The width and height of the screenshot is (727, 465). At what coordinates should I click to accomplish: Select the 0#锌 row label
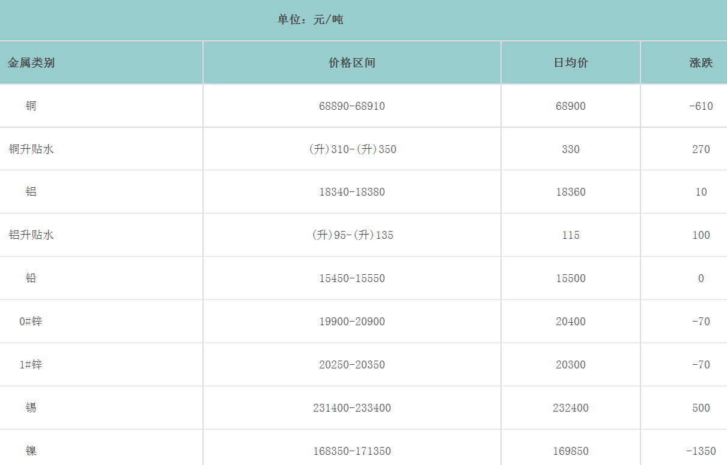point(31,322)
